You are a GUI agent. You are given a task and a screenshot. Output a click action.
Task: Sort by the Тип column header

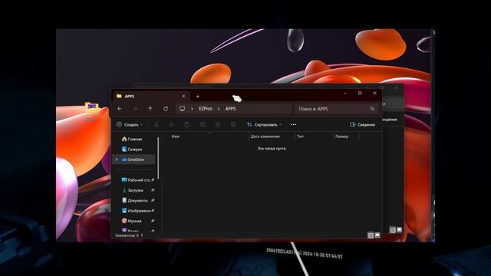click(300, 136)
